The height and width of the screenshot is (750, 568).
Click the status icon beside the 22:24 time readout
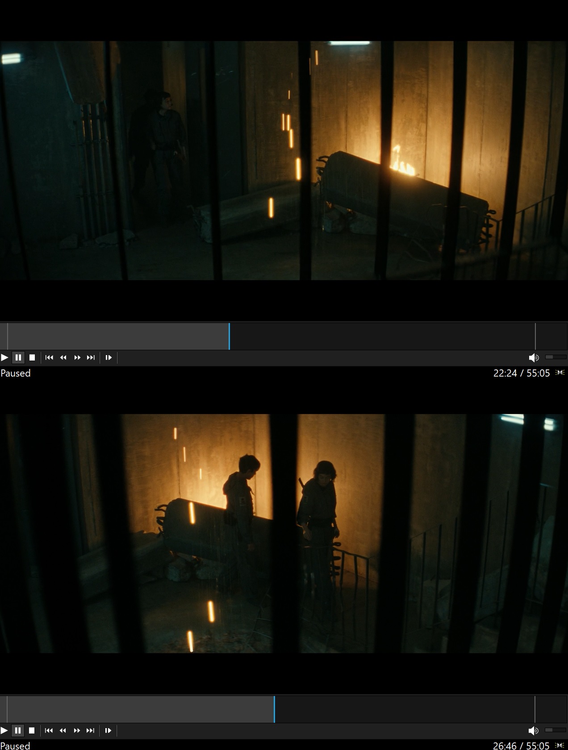pyautogui.click(x=560, y=373)
